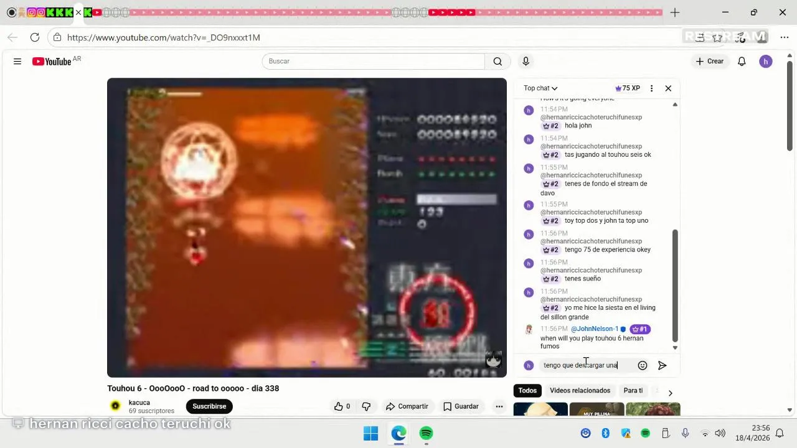Open the live chat three-dot options menu

coord(651,88)
